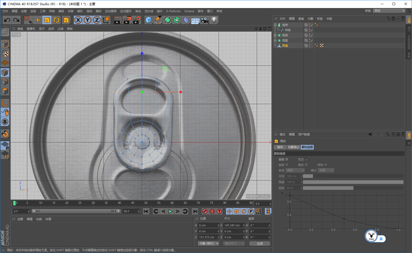Switch to the 对象轴心 tab
Viewport: 412px width, 253px height.
[293, 147]
